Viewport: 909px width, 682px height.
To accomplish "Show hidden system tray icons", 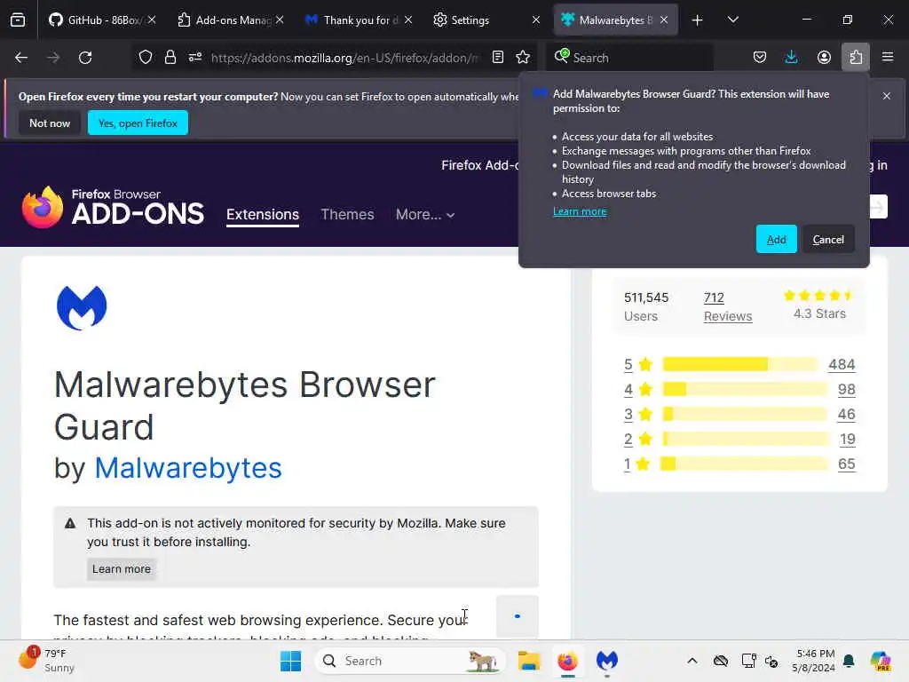I will (x=692, y=661).
